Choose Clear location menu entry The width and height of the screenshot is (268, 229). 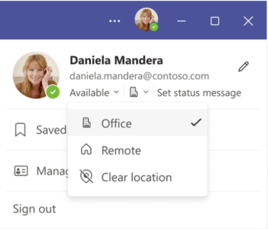(x=138, y=177)
